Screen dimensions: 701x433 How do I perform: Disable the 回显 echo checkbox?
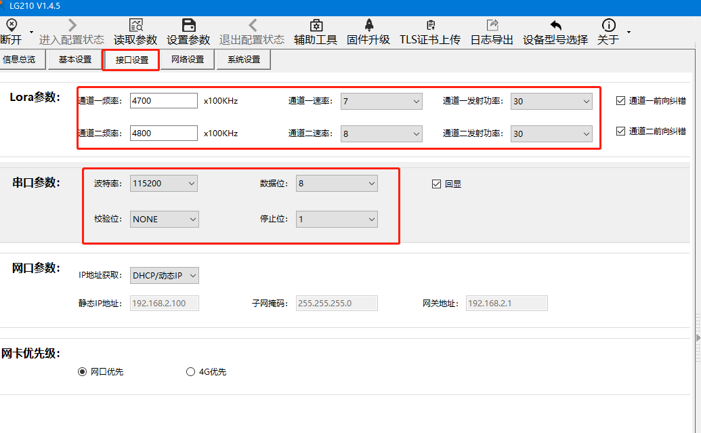[x=436, y=184]
